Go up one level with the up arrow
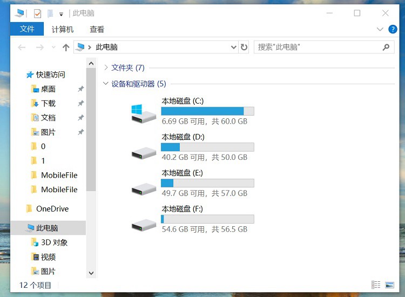The image size is (405, 297). pos(66,48)
